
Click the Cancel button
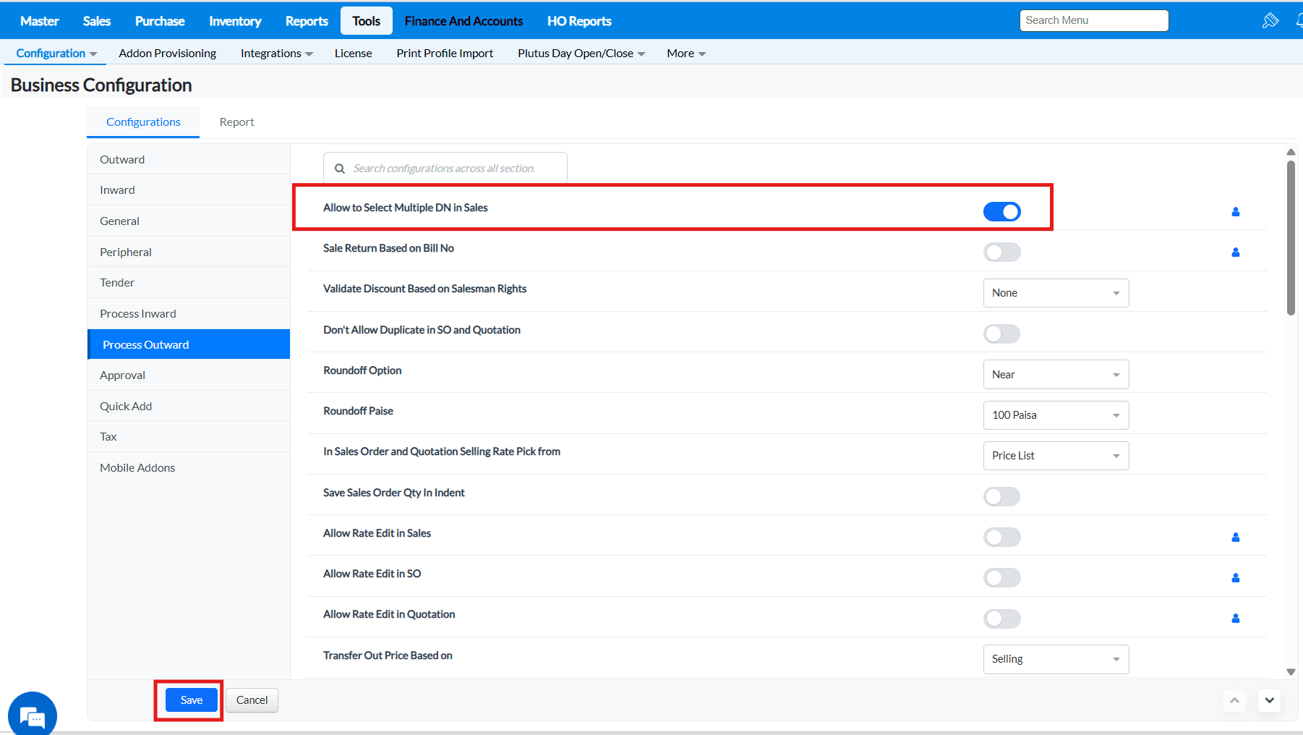252,700
